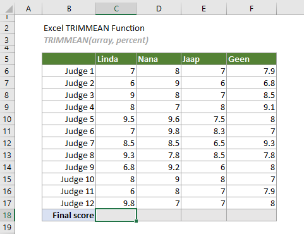Select Geen's Judge 3 score 8.5
304x234 pixels.
pyautogui.click(x=252, y=95)
